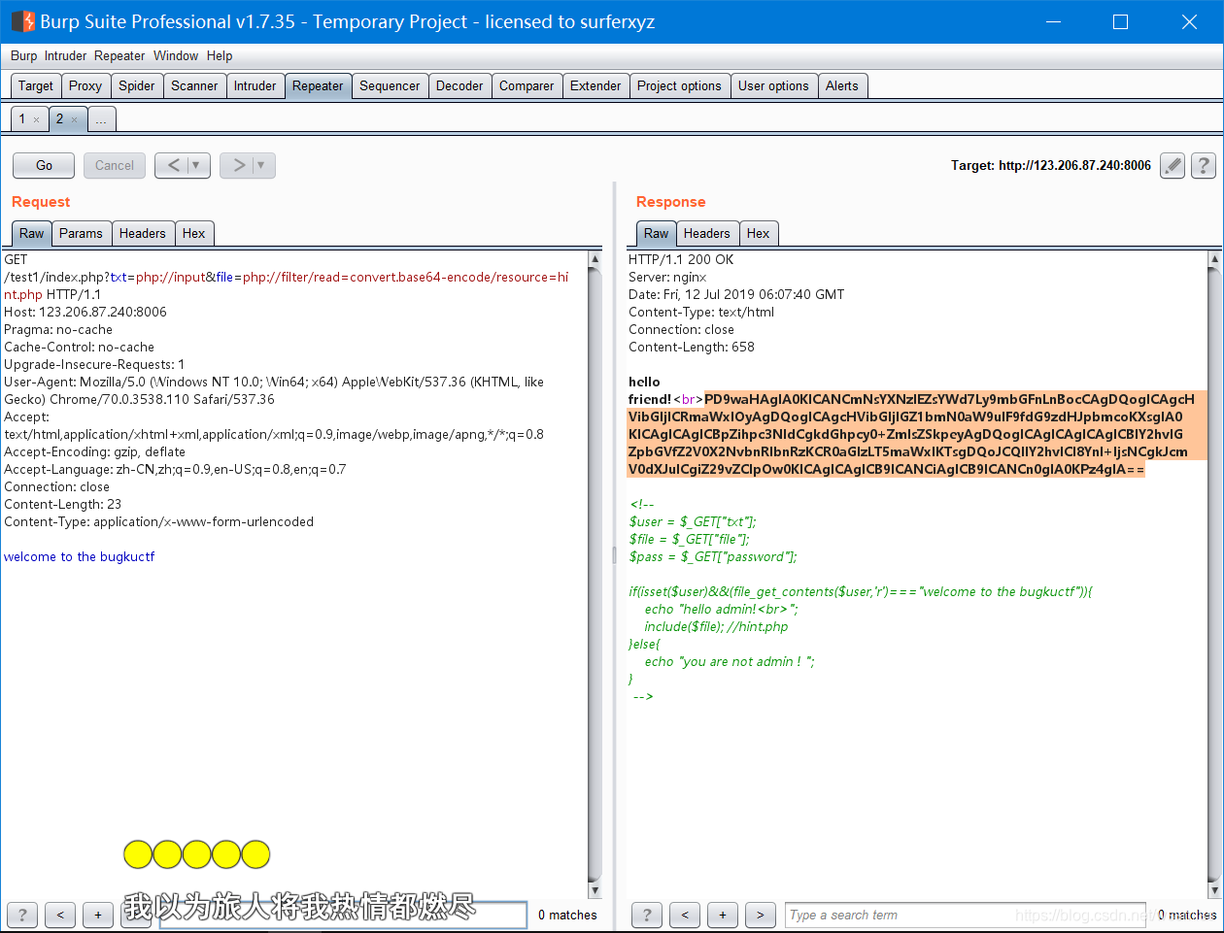
Task: Switch to the Sequencer tab
Action: pyautogui.click(x=390, y=85)
